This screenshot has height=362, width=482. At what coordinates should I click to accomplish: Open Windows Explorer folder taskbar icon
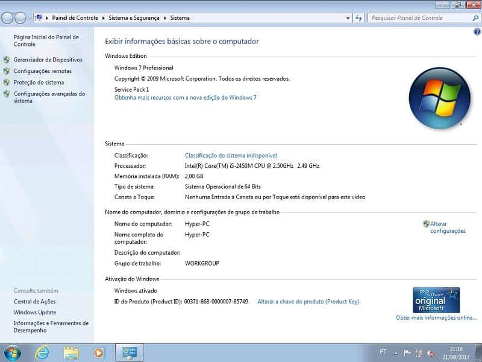(71, 353)
